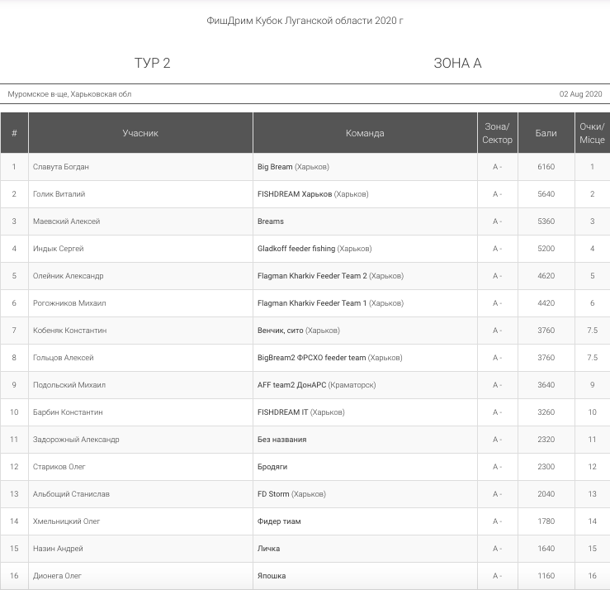This screenshot has width=610, height=590.
Task: Open BigBream2 ФРСХО feeder team
Action: click(x=312, y=358)
